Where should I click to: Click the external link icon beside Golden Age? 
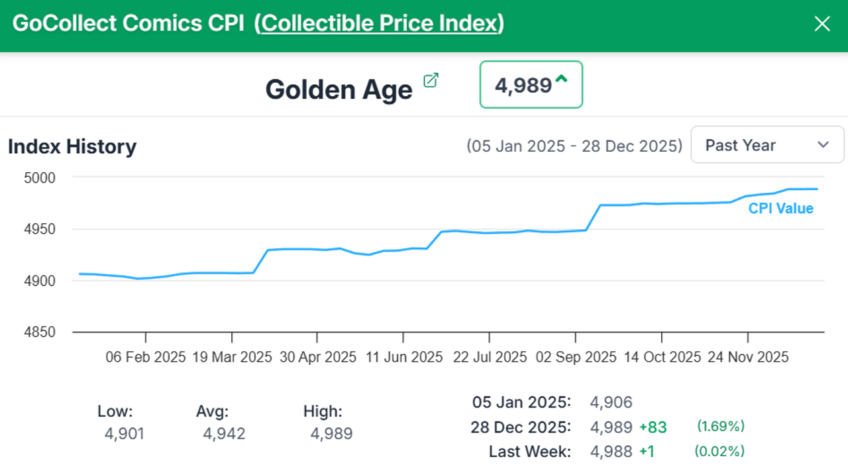pyautogui.click(x=431, y=81)
